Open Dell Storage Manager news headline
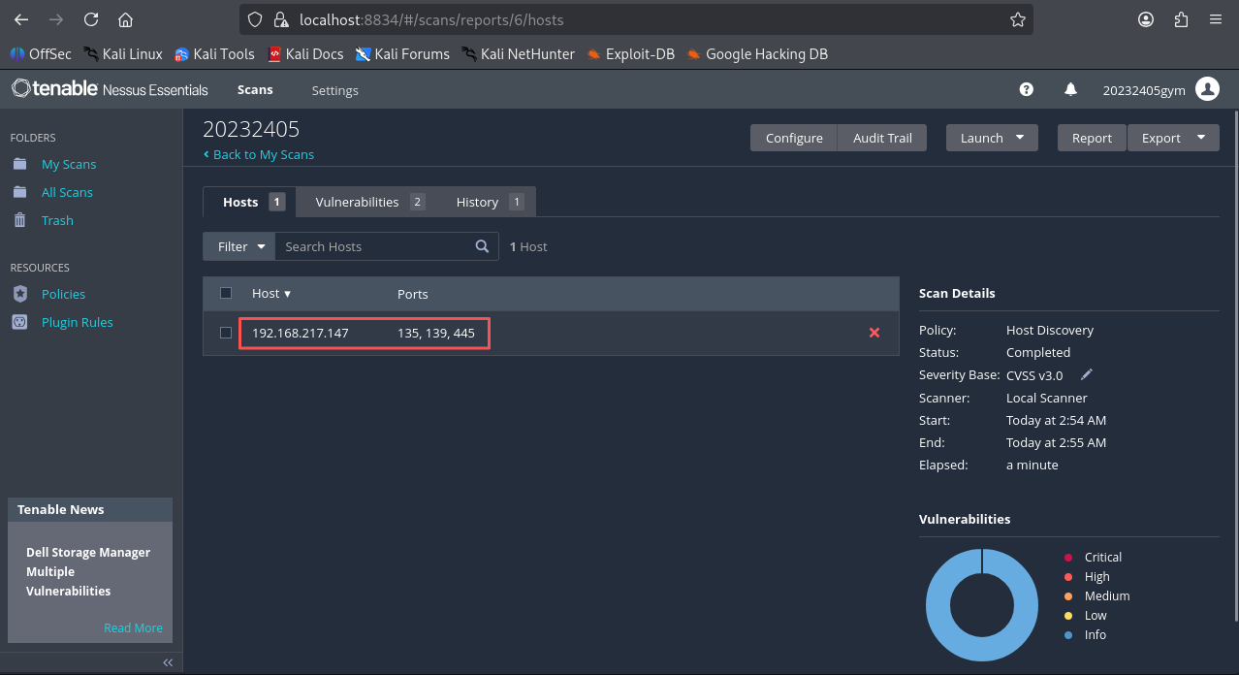The image size is (1239, 675). point(88,571)
